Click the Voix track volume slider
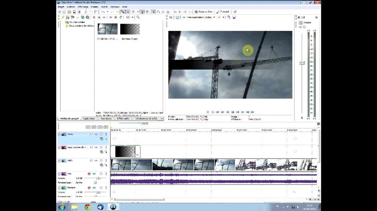The image size is (377, 211). click(98, 178)
